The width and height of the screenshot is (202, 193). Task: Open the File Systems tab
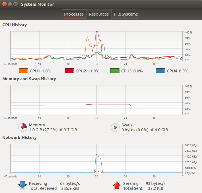pyautogui.click(x=126, y=14)
